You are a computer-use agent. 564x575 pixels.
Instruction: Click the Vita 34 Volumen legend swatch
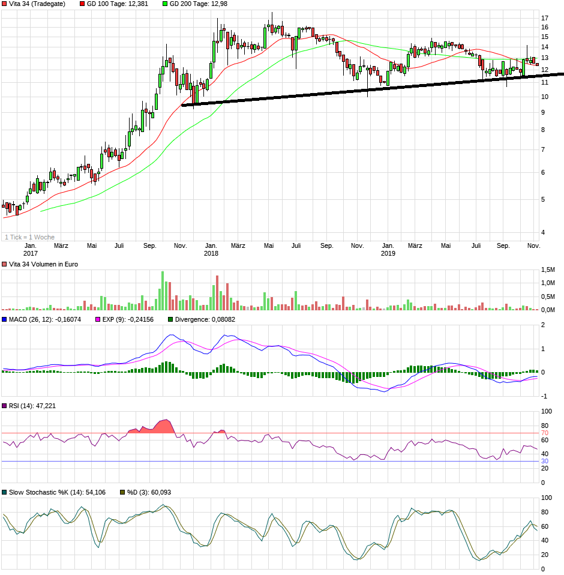5,264
